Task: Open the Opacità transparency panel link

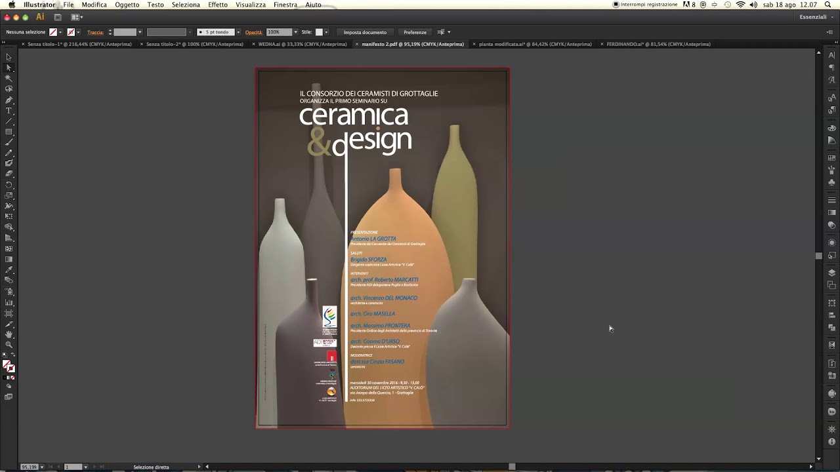Action: point(254,32)
